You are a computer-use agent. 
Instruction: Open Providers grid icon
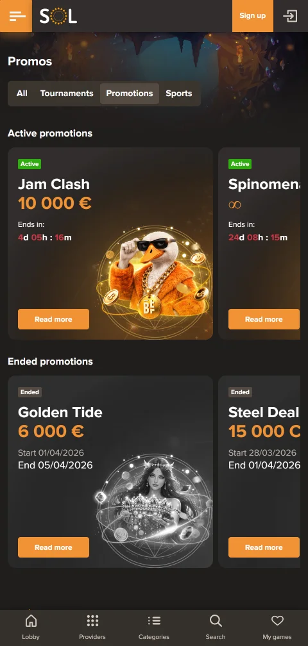click(92, 620)
